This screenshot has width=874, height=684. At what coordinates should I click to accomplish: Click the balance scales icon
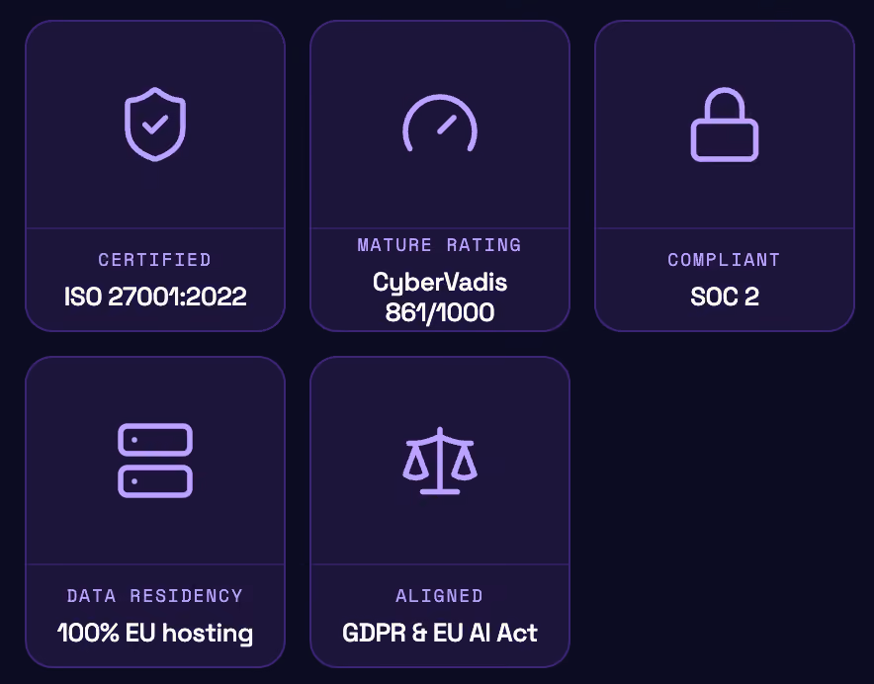[x=440, y=461]
